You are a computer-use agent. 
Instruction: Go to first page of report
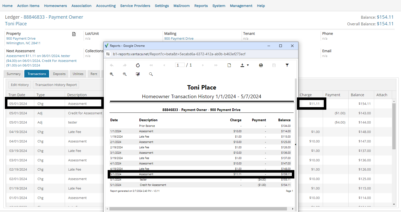pyautogui.click(x=151, y=65)
